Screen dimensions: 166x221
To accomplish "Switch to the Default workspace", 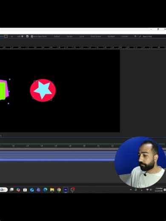I will tap(57, 37).
